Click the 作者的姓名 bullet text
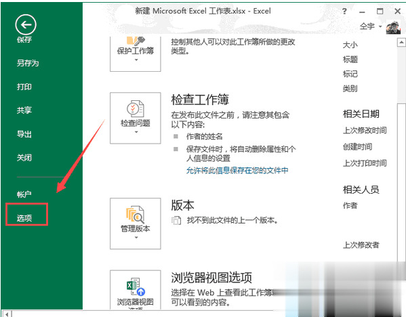Viewport: 406px width, 317px height. coord(204,136)
